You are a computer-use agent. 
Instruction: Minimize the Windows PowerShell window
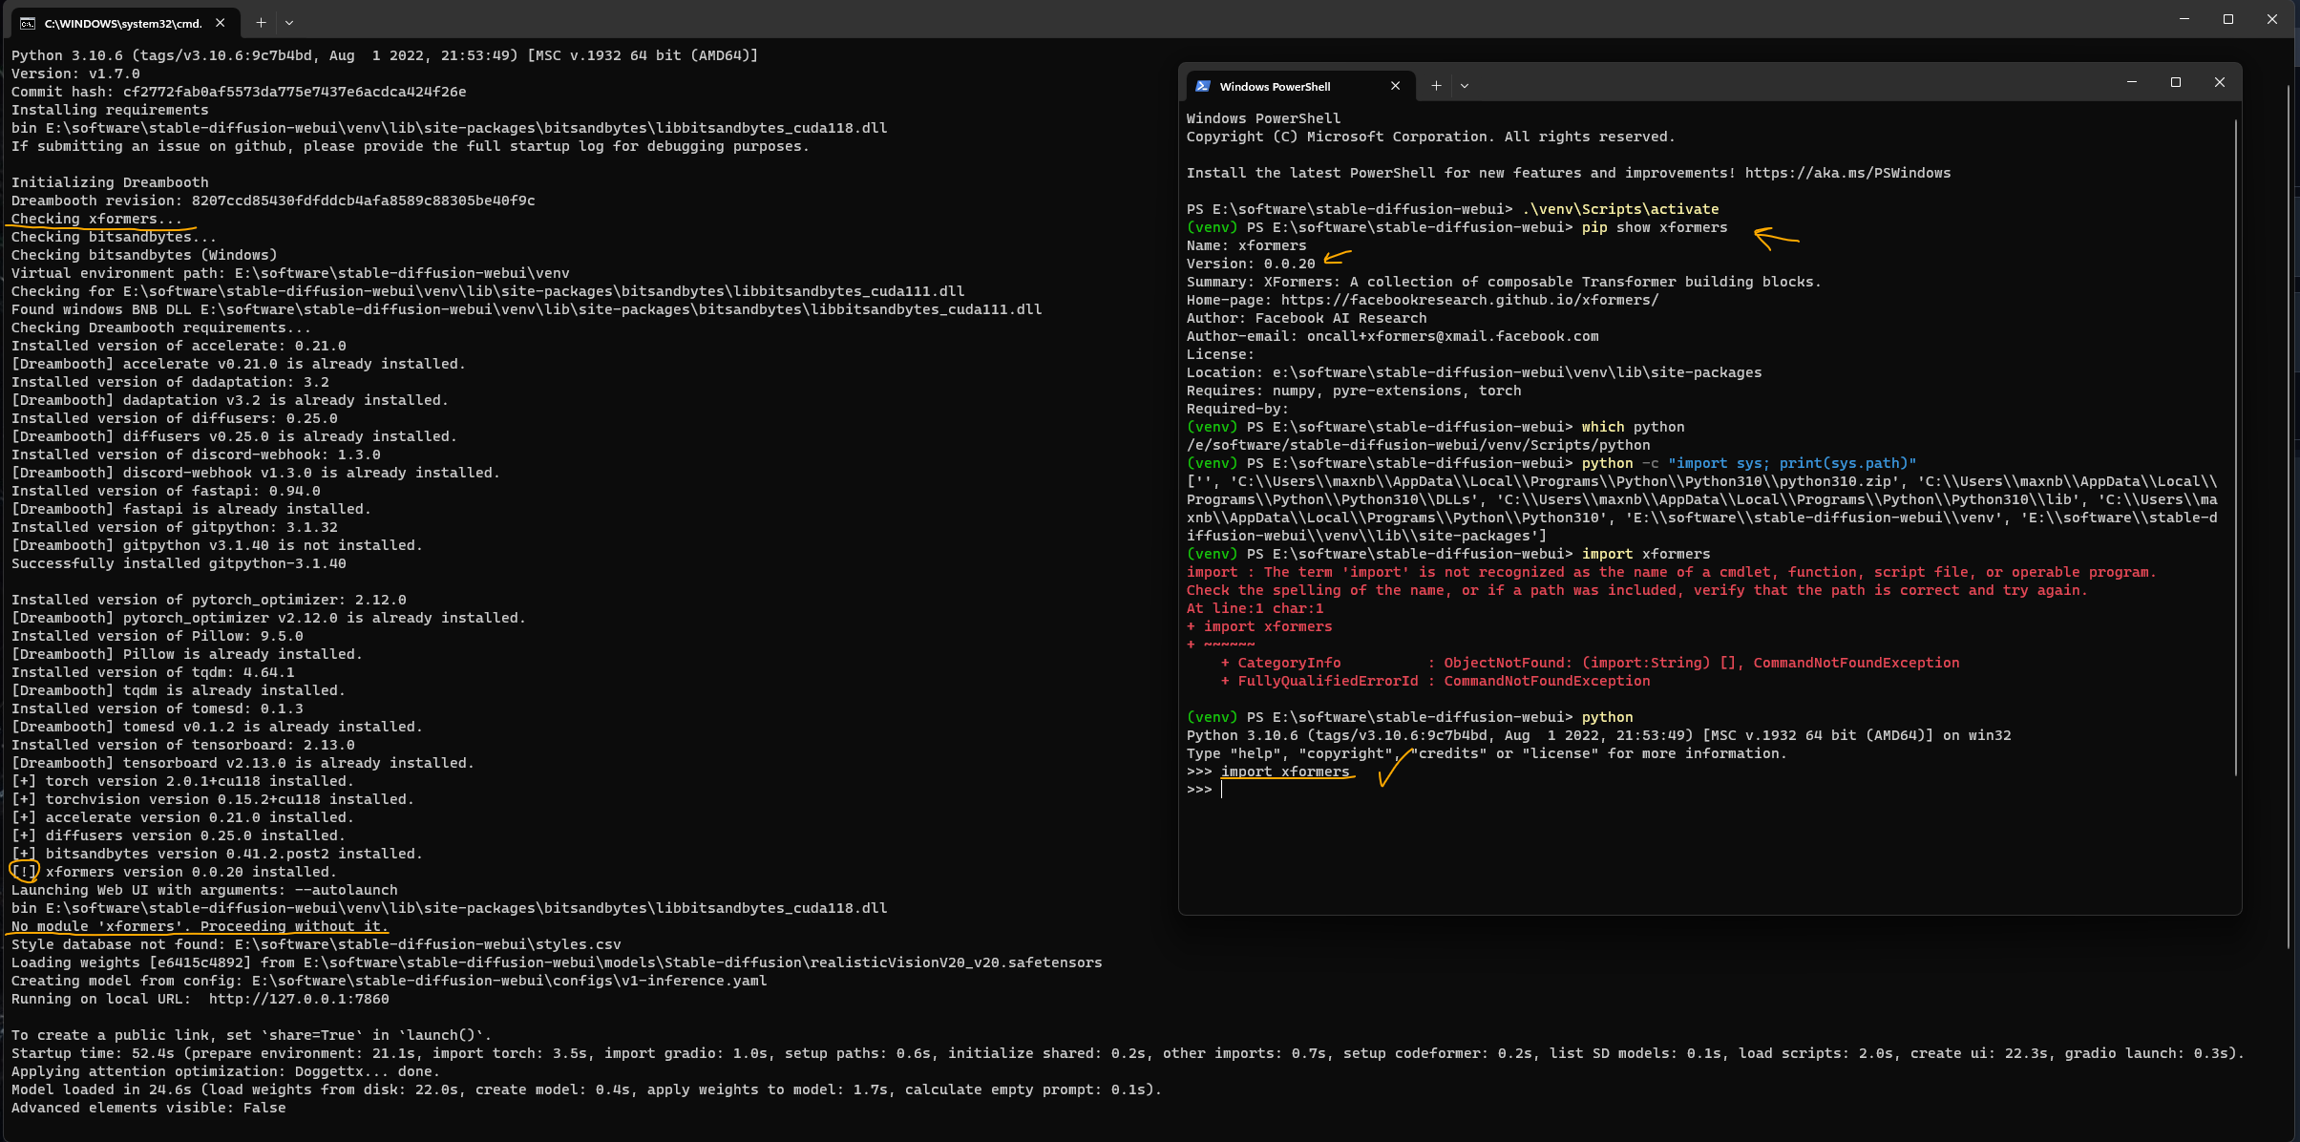tap(2132, 82)
